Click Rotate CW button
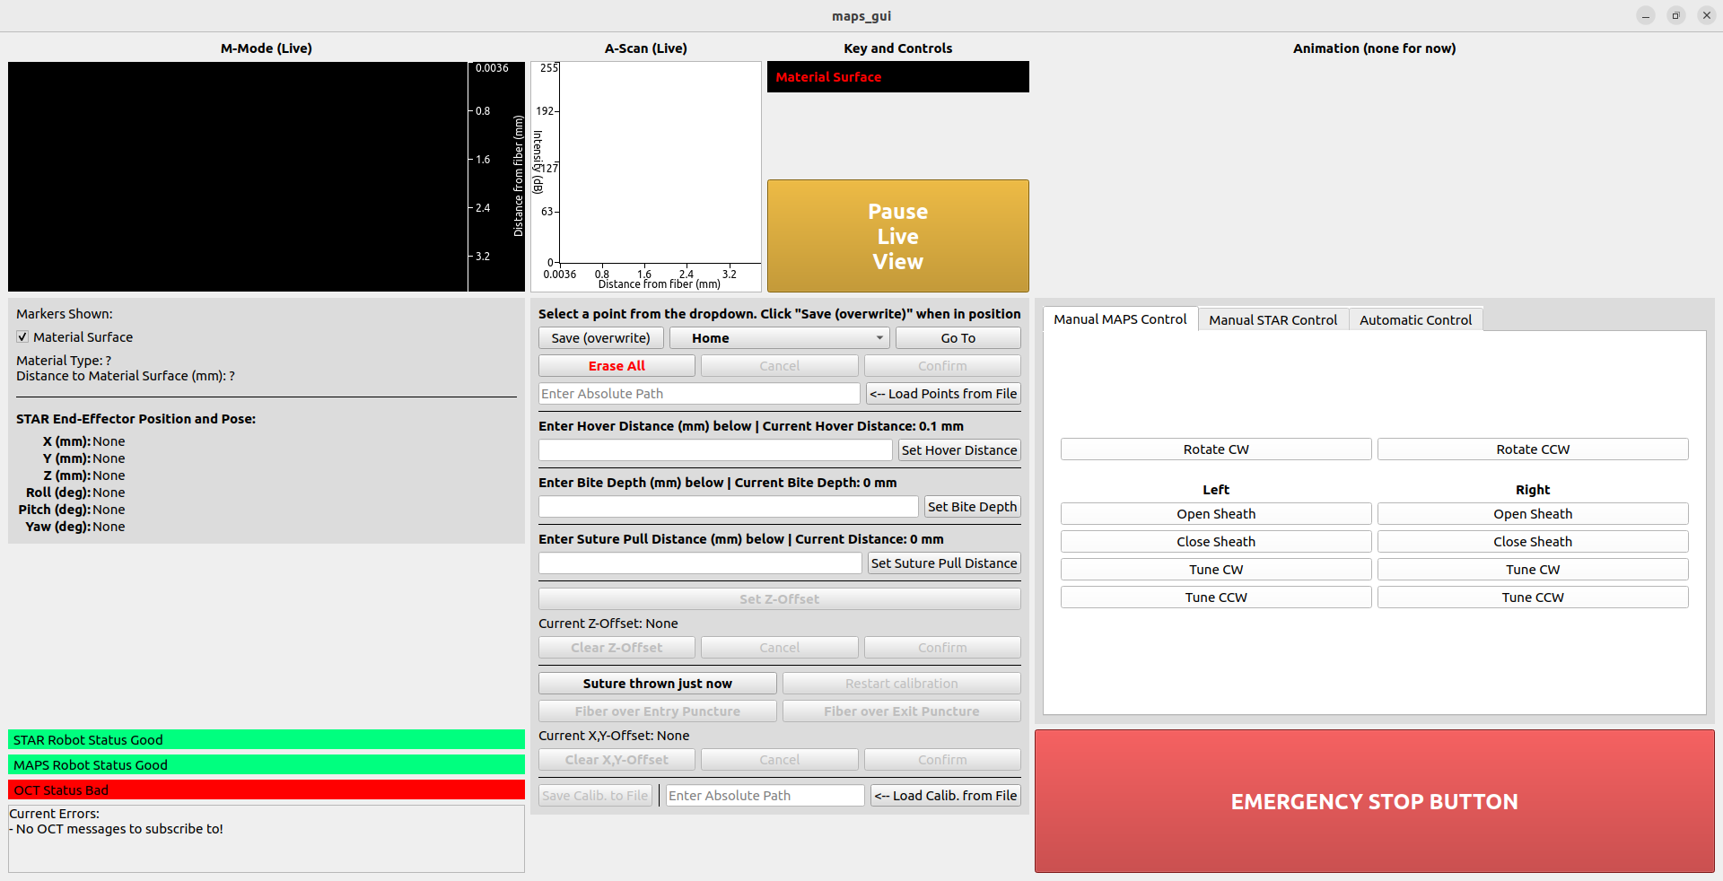1723x881 pixels. 1215,449
